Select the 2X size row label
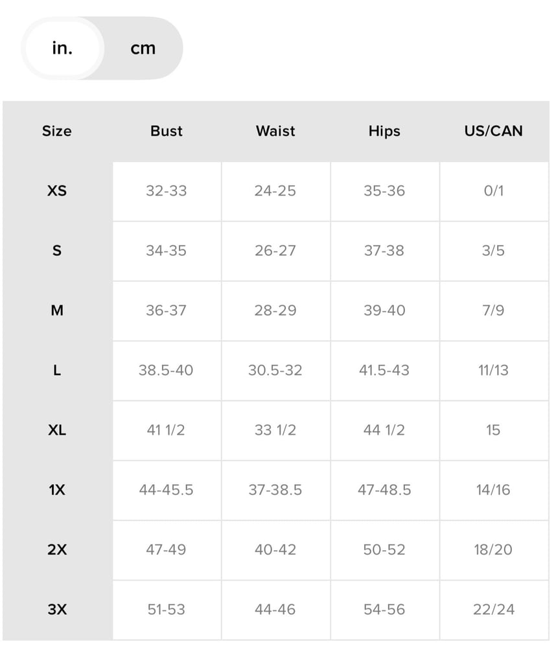Image resolution: width=556 pixels, height=648 pixels. (57, 550)
